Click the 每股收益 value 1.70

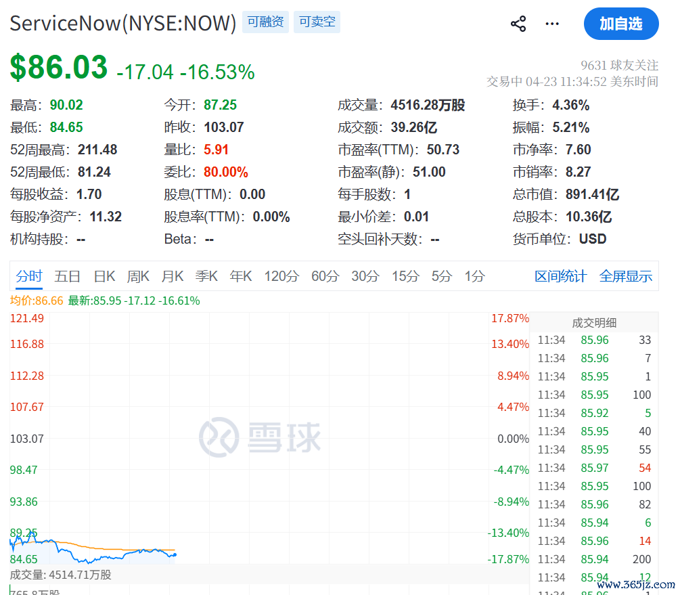(x=89, y=194)
